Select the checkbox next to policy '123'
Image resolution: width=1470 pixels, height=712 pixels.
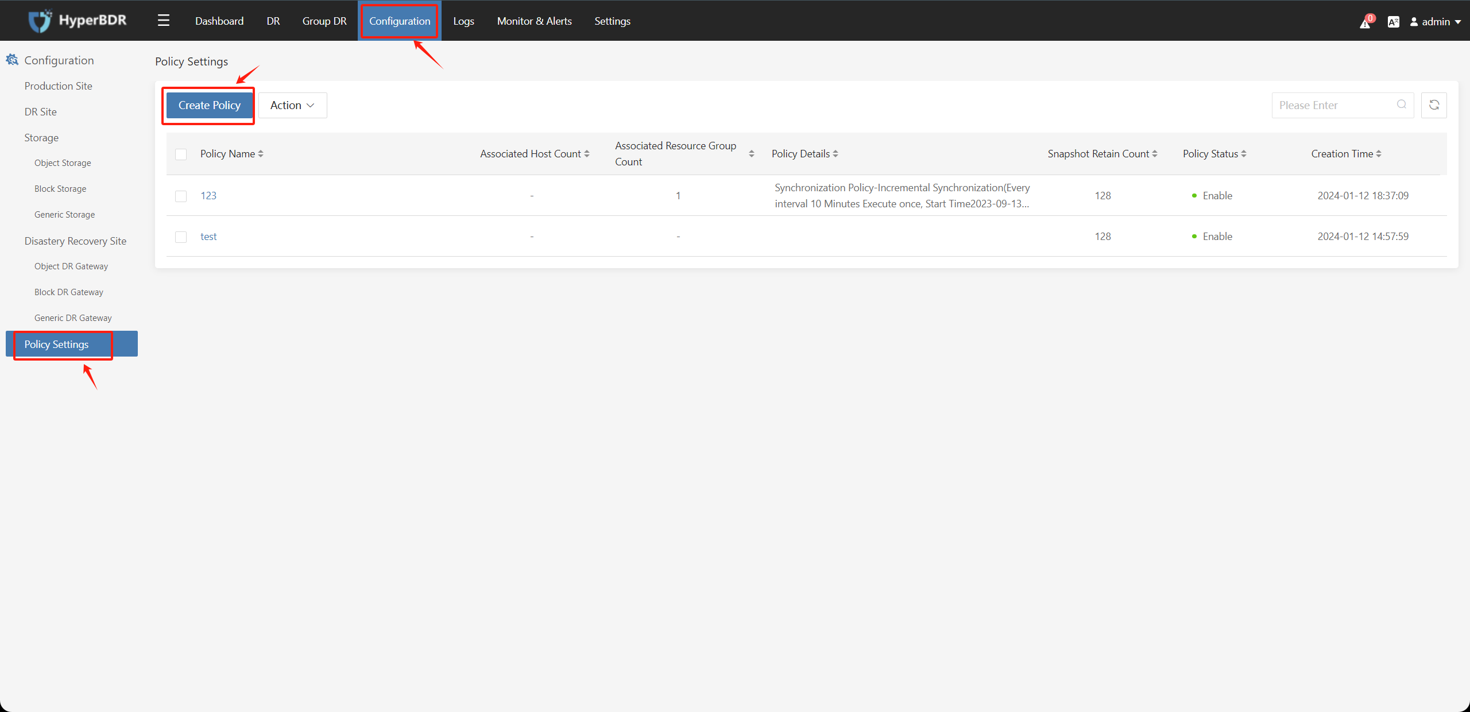point(181,195)
